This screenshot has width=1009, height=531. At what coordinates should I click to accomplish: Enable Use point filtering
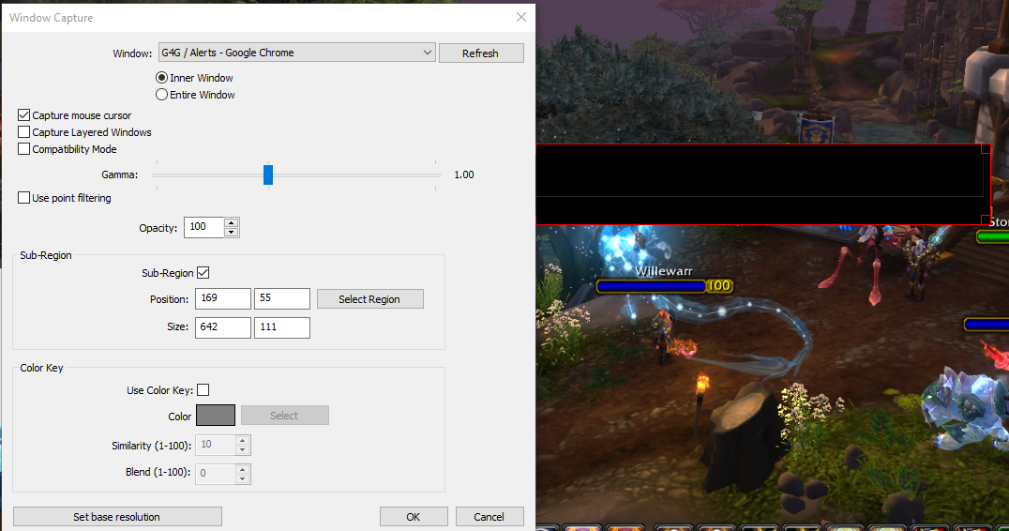point(23,198)
